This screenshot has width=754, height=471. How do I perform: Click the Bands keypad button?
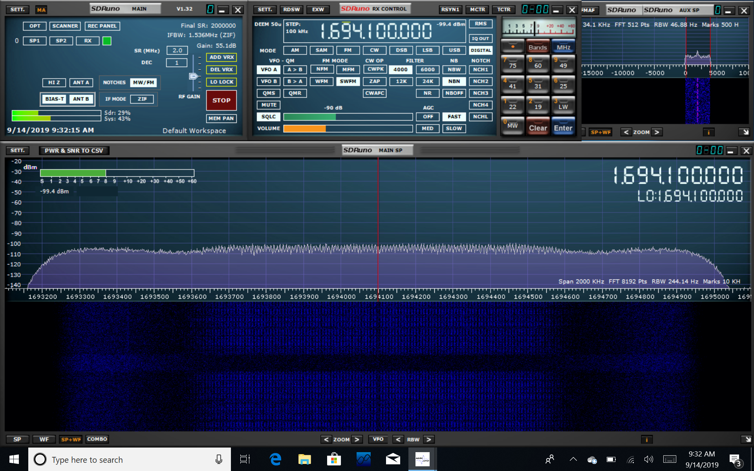(538, 46)
